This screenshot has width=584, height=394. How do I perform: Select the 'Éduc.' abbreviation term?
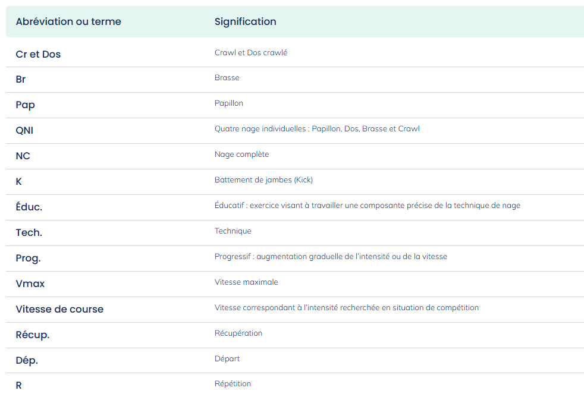29,207
